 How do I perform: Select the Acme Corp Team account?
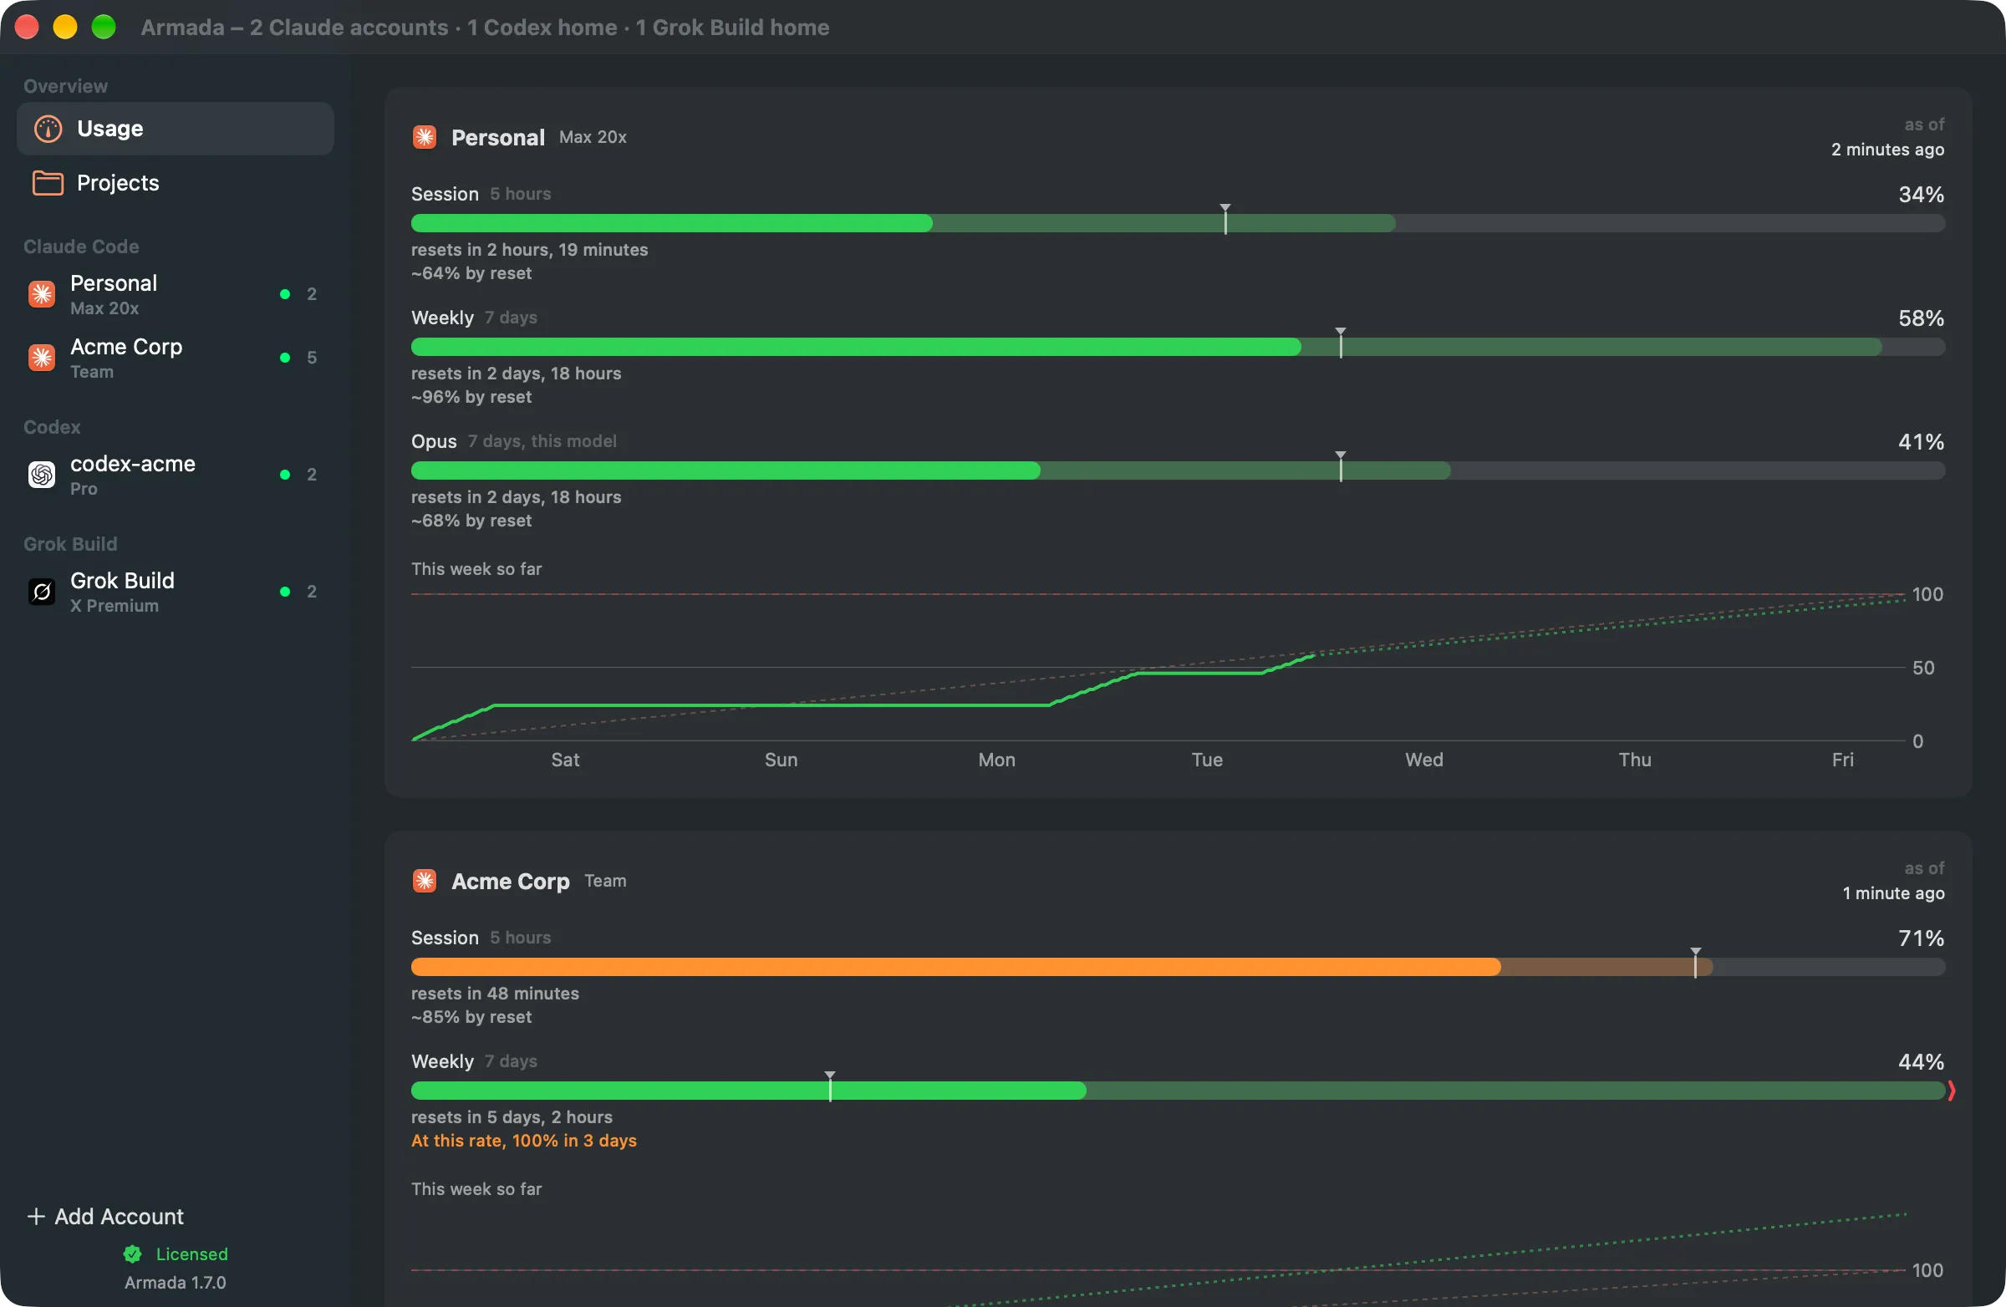click(x=176, y=358)
